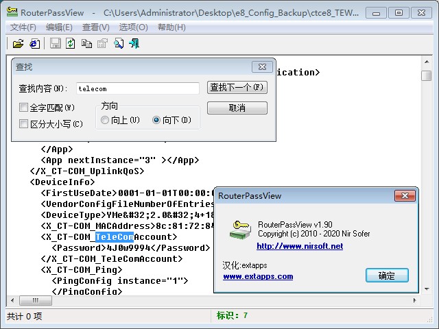The image size is (439, 329).
Task: Close the 查找 find dialog
Action: [262, 67]
